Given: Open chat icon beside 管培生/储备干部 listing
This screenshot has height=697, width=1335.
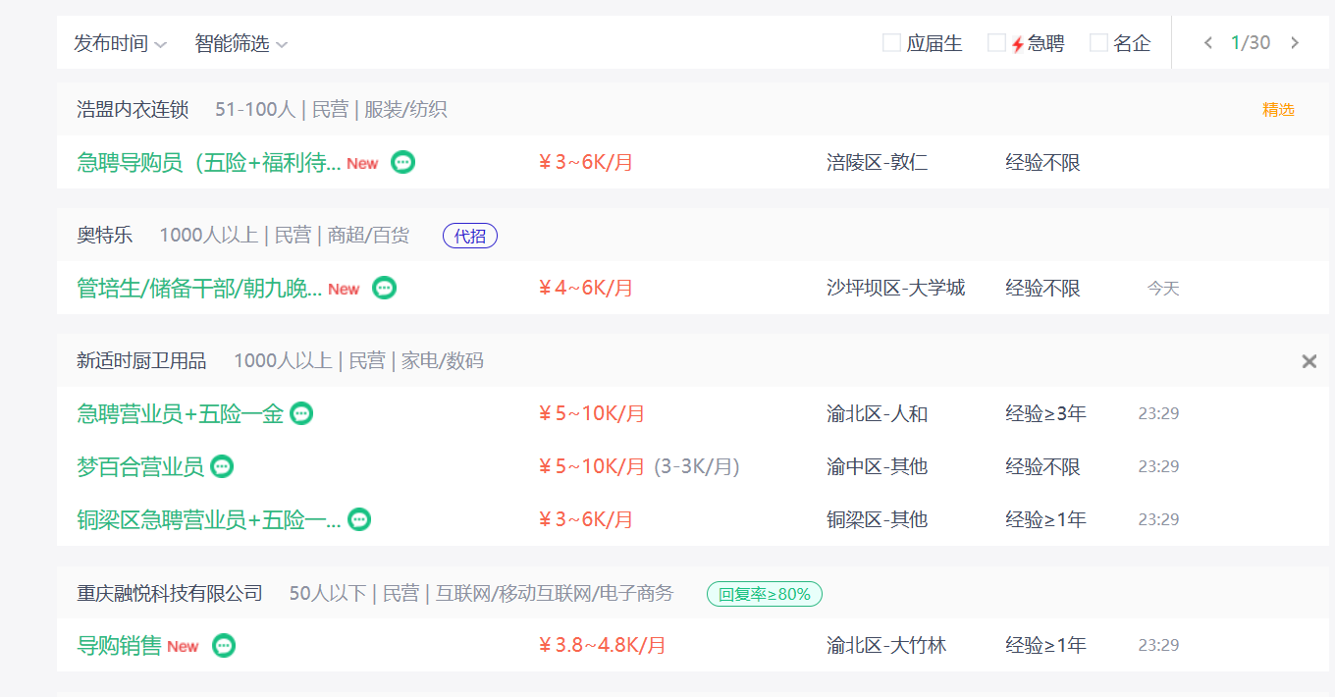Looking at the screenshot, I should click(385, 289).
